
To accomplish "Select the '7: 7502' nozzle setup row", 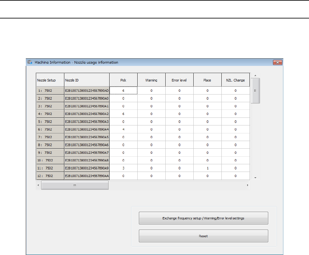I will [x=50, y=137].
